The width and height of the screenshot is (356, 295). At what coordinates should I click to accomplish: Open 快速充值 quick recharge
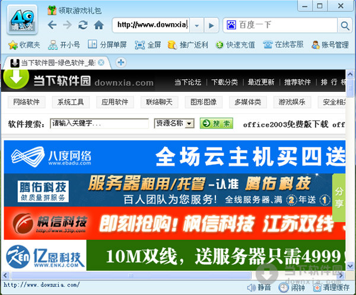point(235,45)
